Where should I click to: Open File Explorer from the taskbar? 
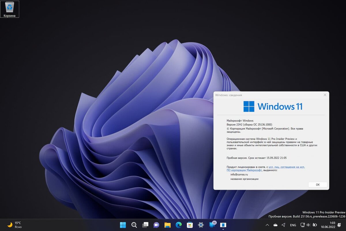click(168, 225)
